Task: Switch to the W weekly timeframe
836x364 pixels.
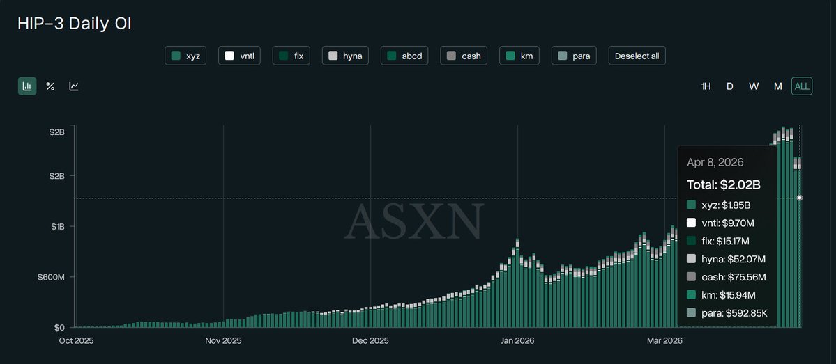Action: (x=754, y=86)
